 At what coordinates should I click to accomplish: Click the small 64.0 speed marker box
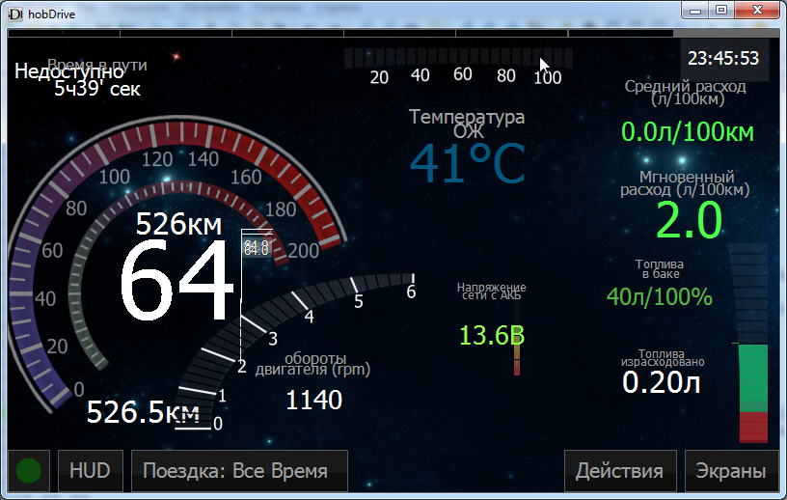click(x=257, y=248)
